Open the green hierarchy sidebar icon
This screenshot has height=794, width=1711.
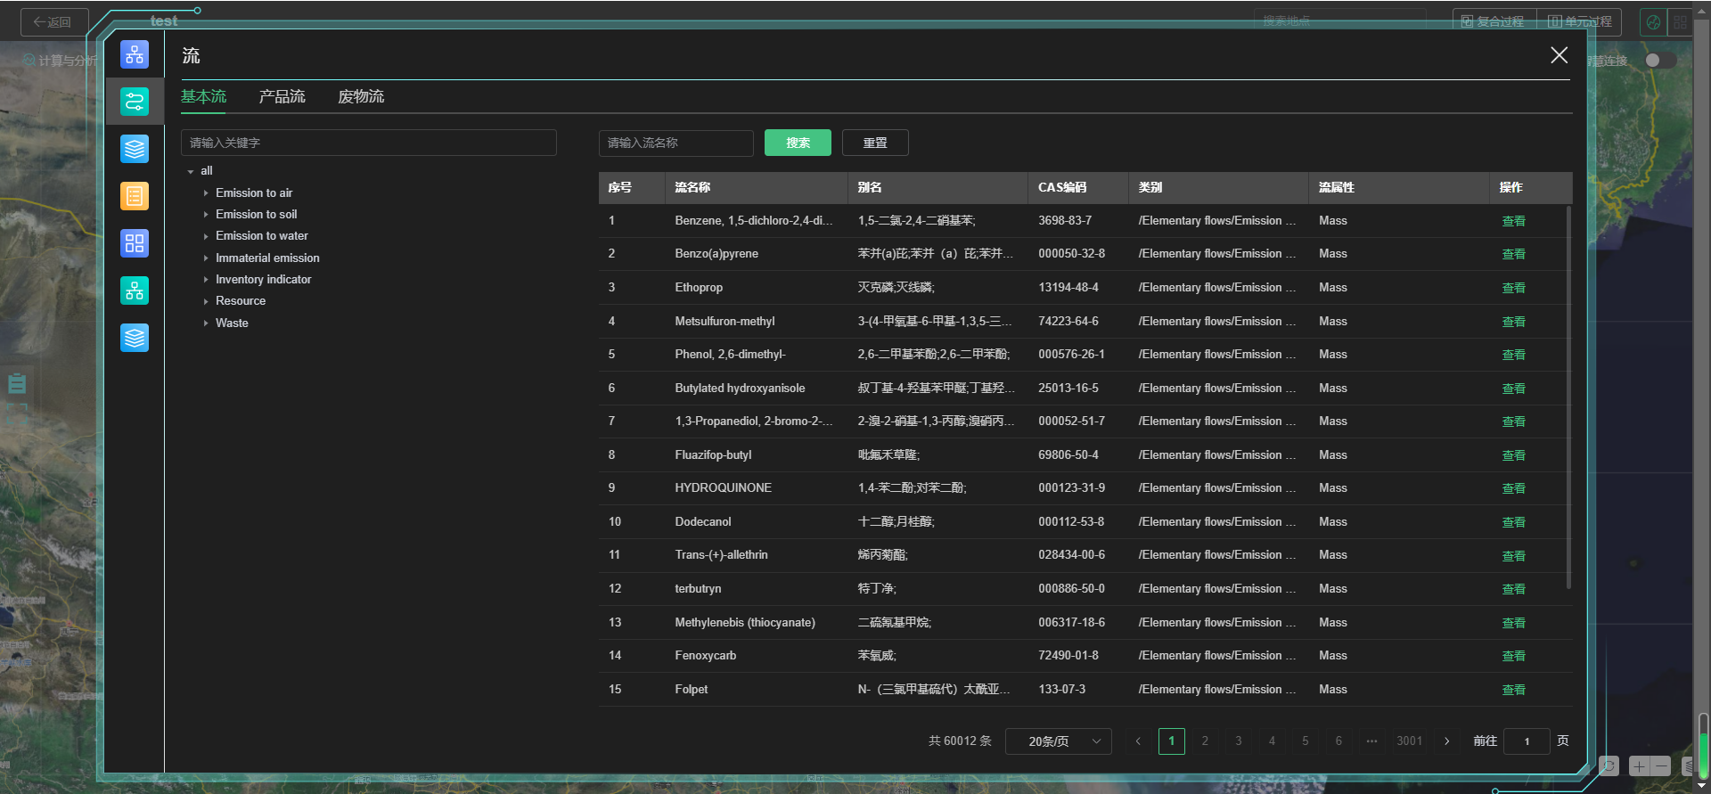click(135, 291)
